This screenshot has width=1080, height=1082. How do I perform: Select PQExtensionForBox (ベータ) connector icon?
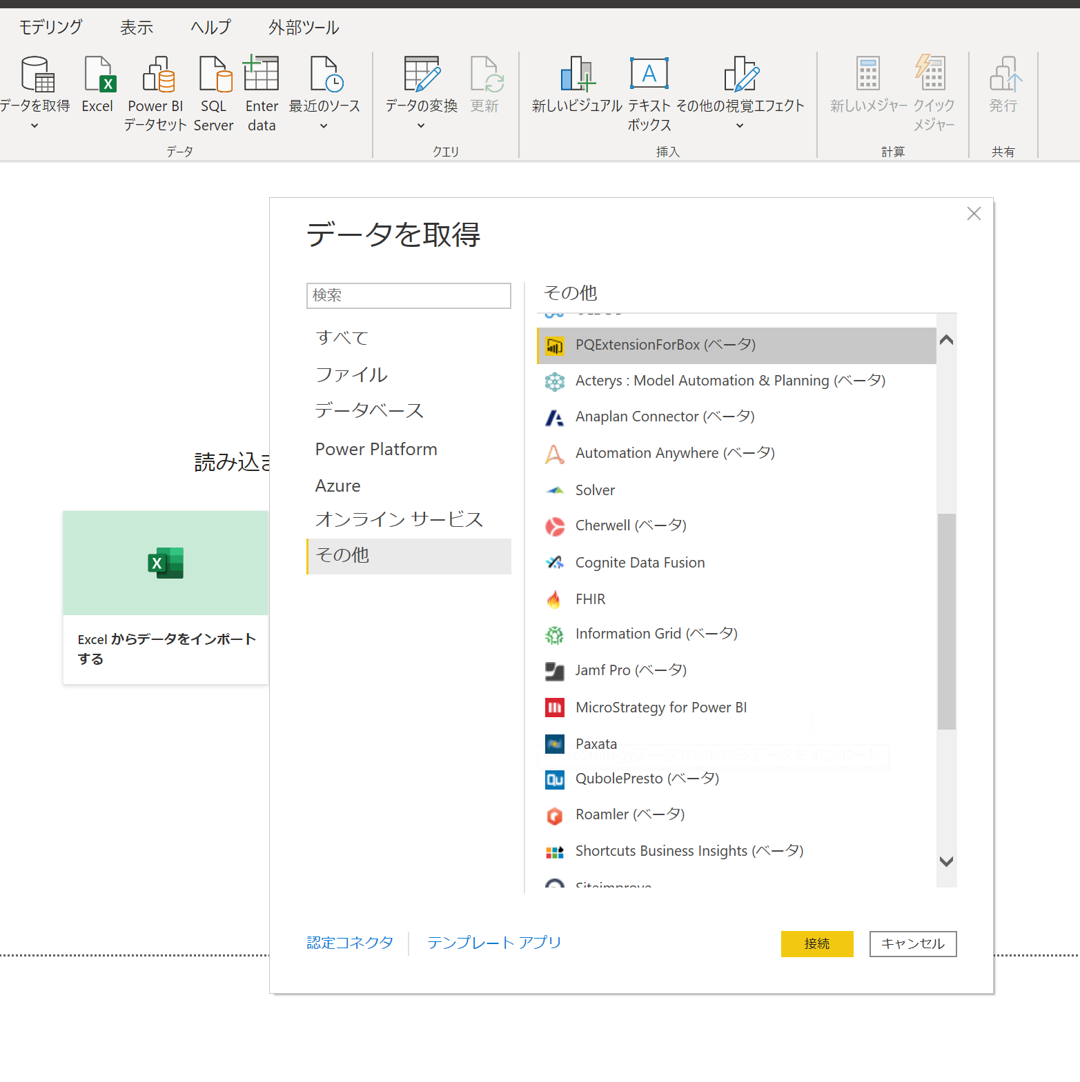[554, 345]
